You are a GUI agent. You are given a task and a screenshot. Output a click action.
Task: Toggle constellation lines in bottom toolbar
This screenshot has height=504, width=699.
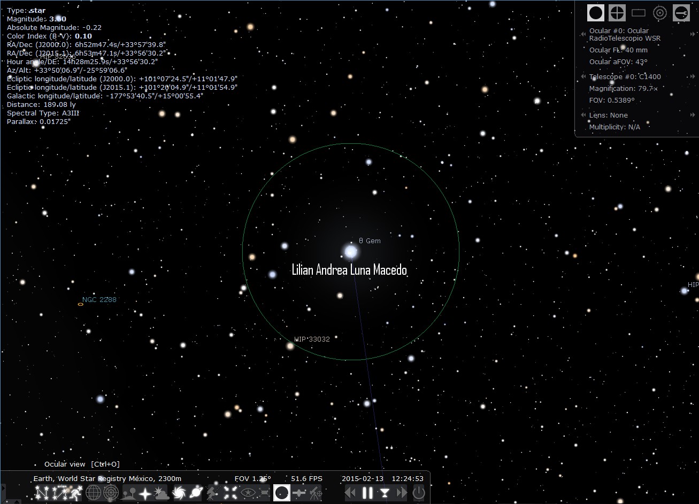click(42, 493)
